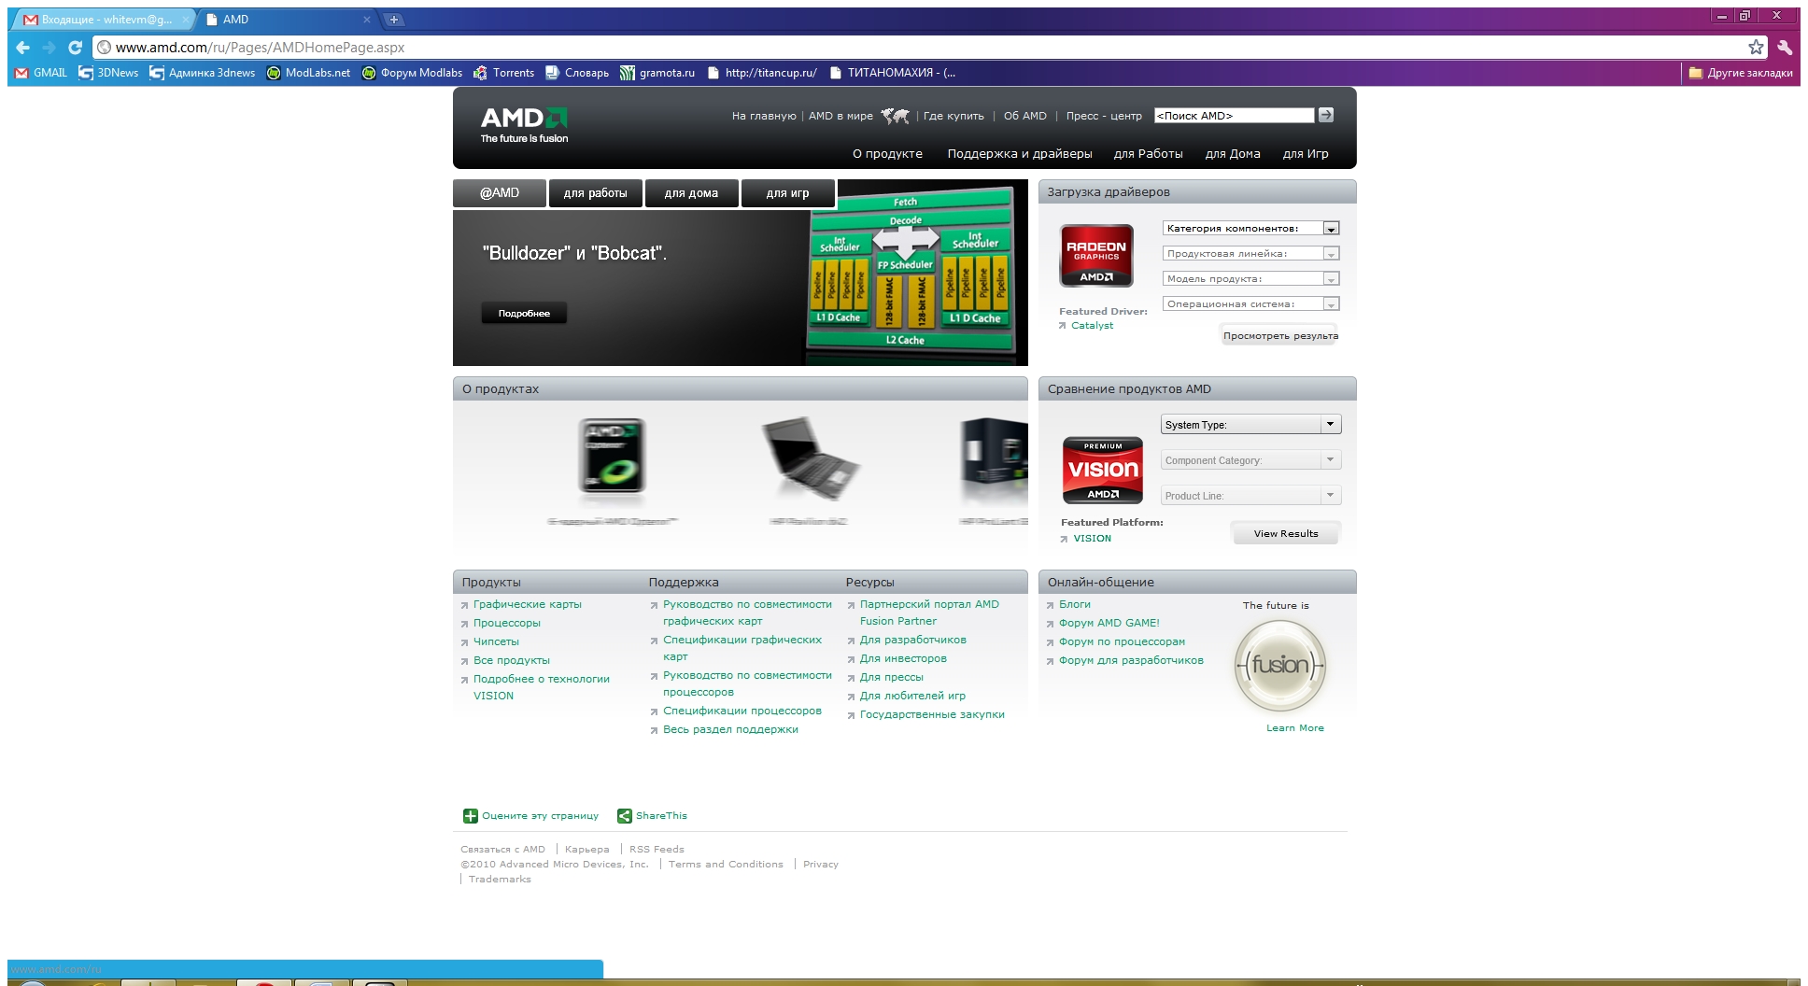Click the Fusion circle logo
The height and width of the screenshot is (986, 1808).
tap(1280, 666)
